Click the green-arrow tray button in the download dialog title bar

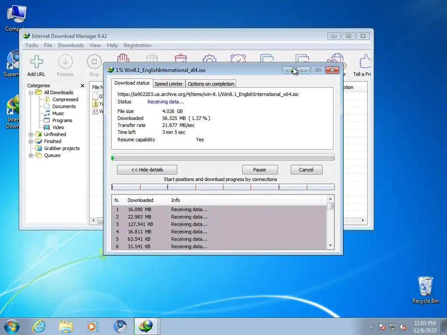point(289,70)
